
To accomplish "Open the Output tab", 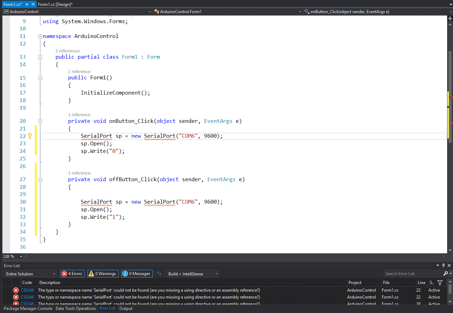I will click(x=126, y=309).
